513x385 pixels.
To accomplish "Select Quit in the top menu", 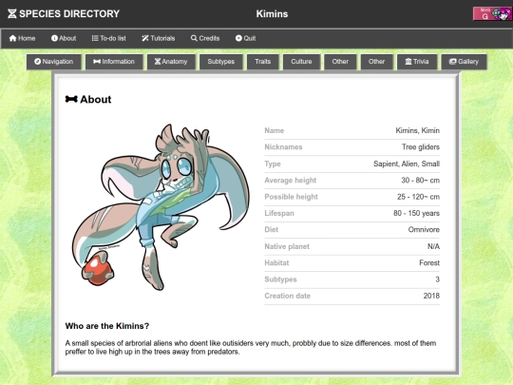I will tap(245, 38).
